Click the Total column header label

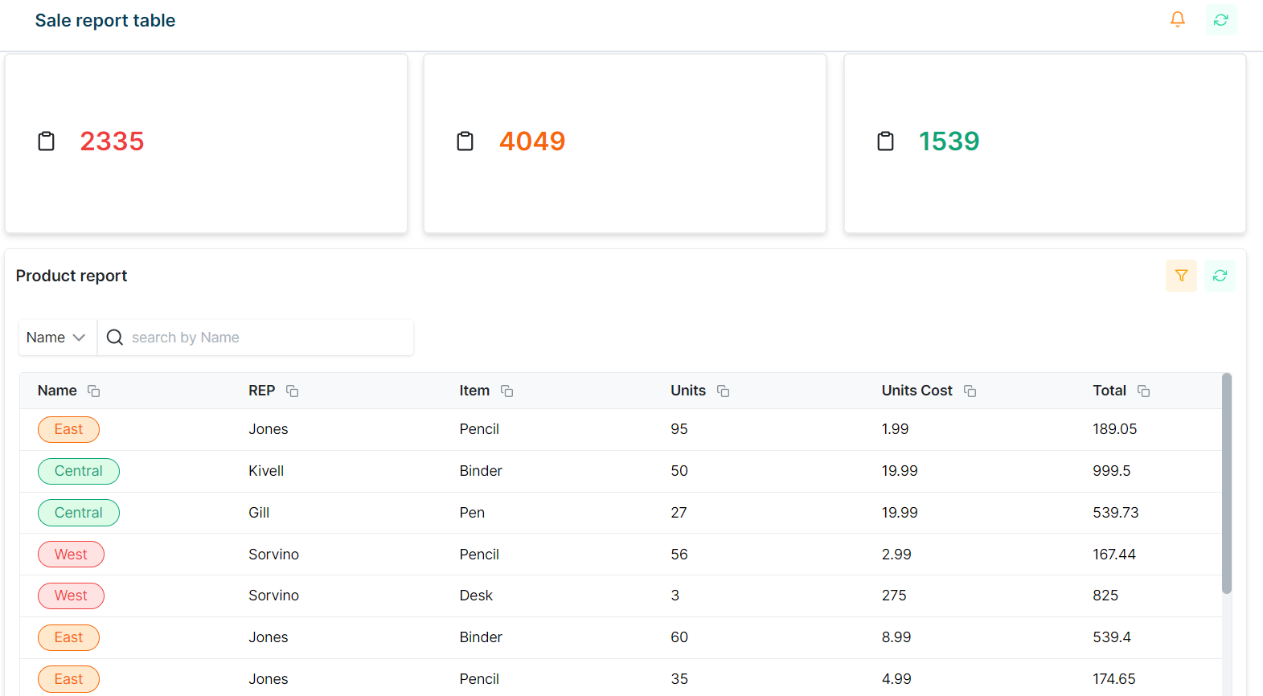[1109, 391]
